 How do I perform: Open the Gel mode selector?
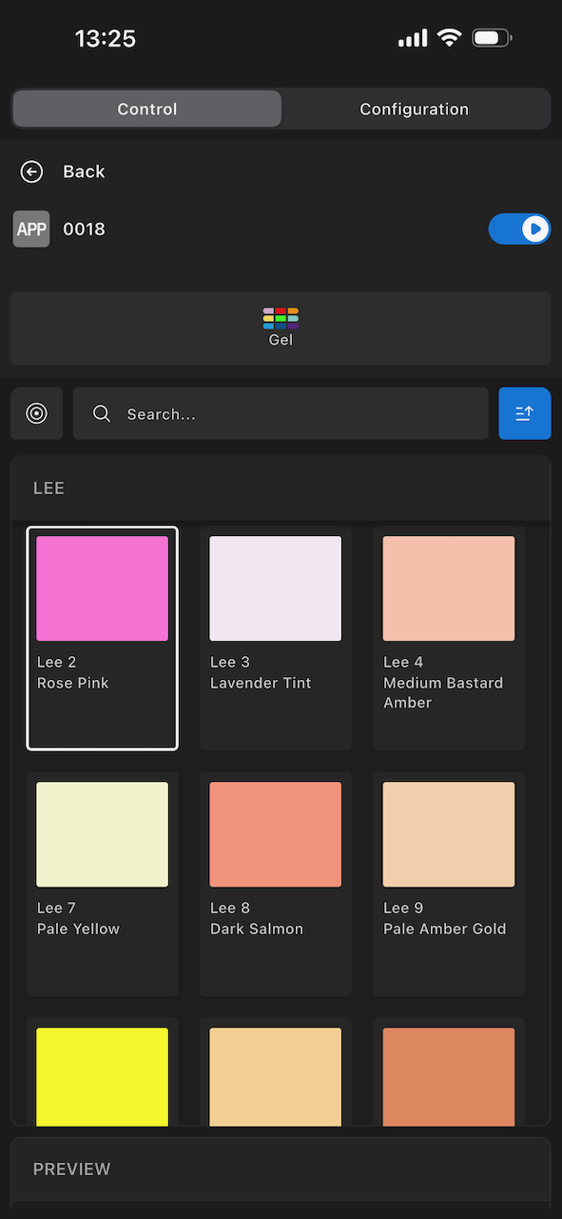[x=281, y=329]
